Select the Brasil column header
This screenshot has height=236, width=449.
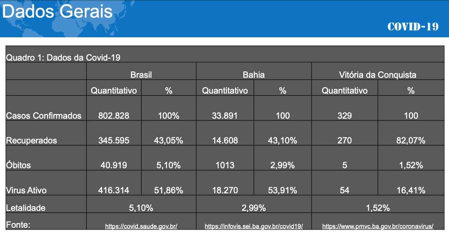(x=141, y=75)
